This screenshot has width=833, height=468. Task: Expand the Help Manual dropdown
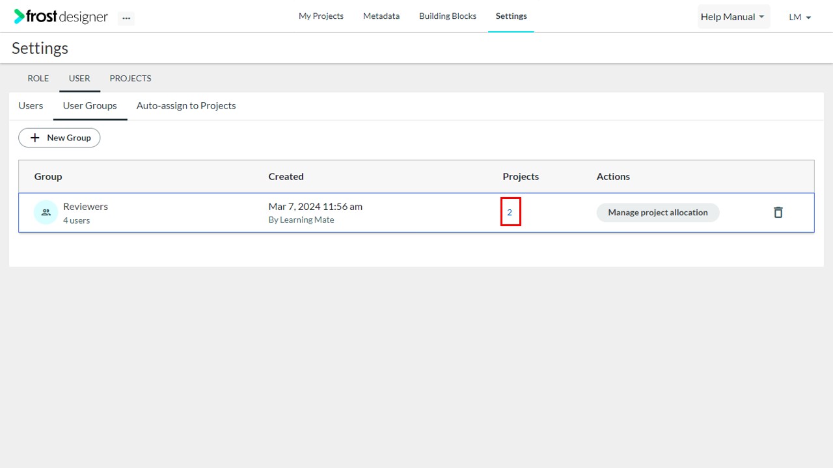click(733, 17)
